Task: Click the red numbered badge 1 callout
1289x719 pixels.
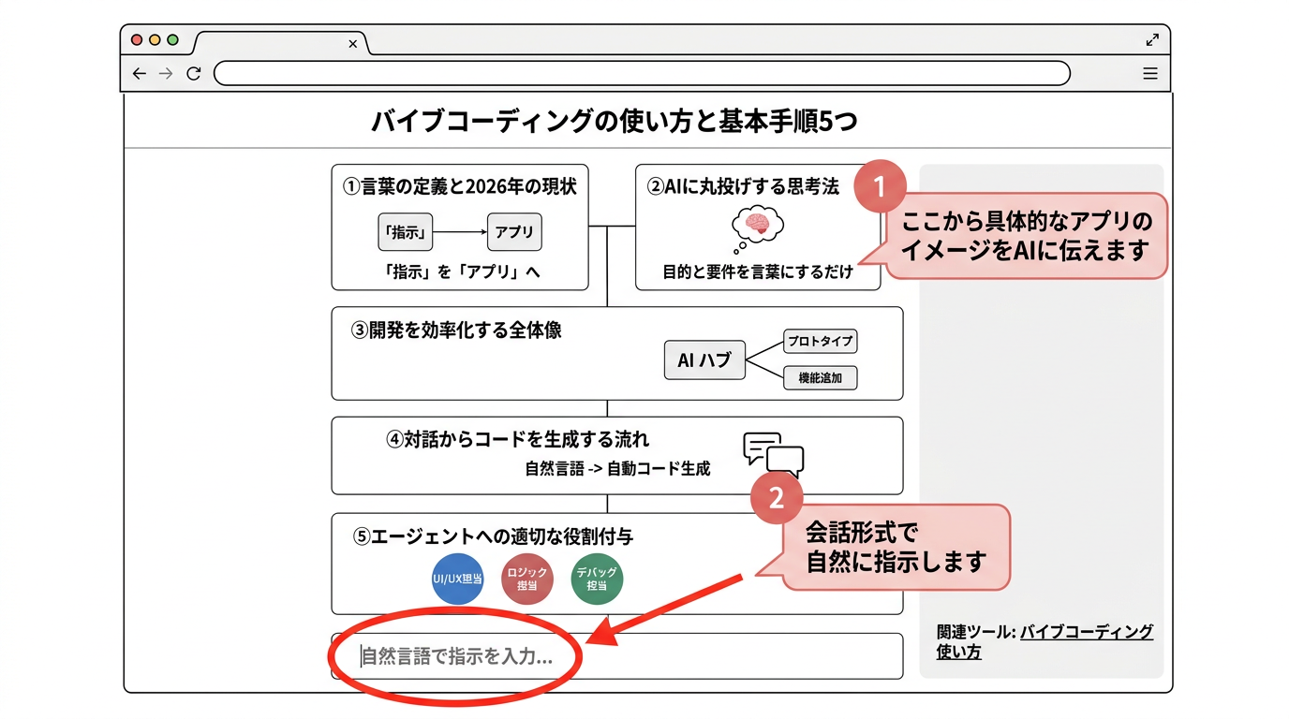Action: [x=881, y=185]
